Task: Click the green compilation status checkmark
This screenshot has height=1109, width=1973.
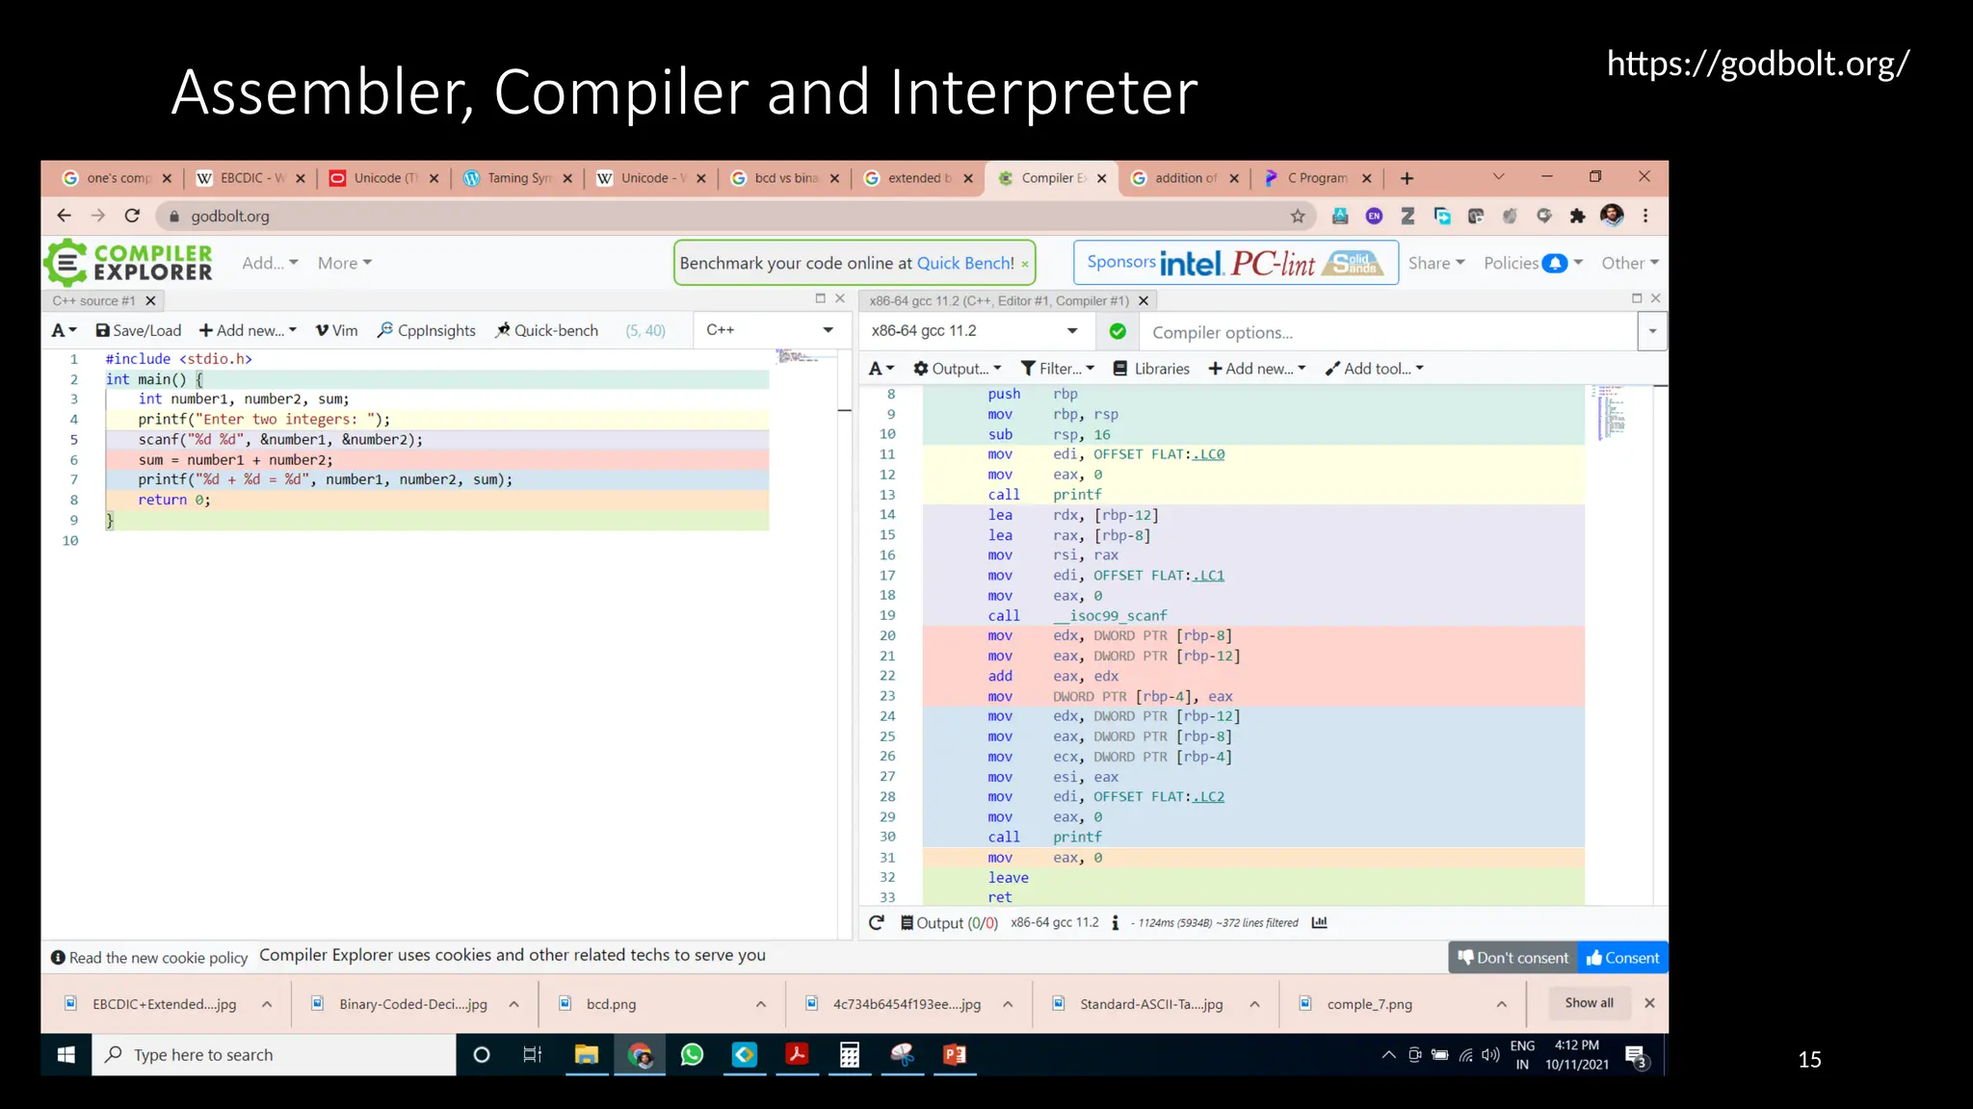Action: (x=1118, y=331)
